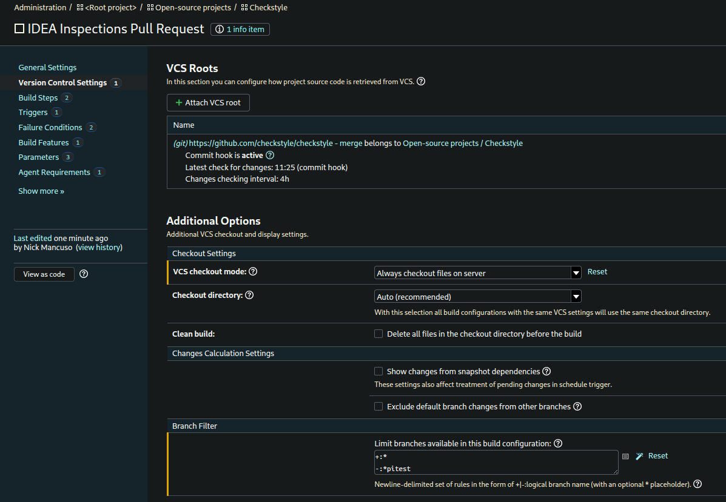The width and height of the screenshot is (726, 502).
Task: Click Administration breadcrumb
Action: tap(40, 7)
